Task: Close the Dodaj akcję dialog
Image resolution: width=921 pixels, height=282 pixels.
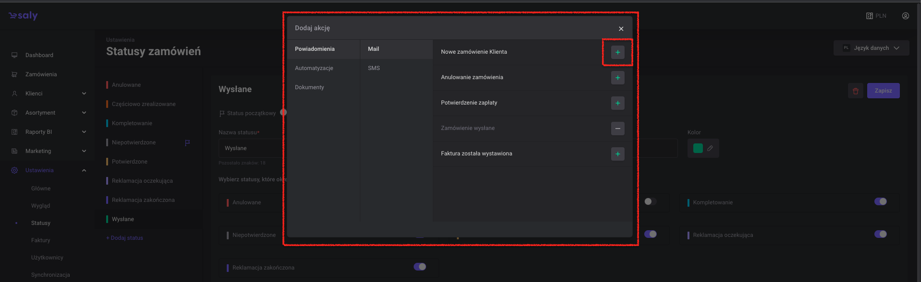Action: [621, 29]
